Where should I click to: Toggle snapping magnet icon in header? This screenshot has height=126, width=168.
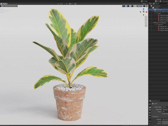tap(70, 4)
